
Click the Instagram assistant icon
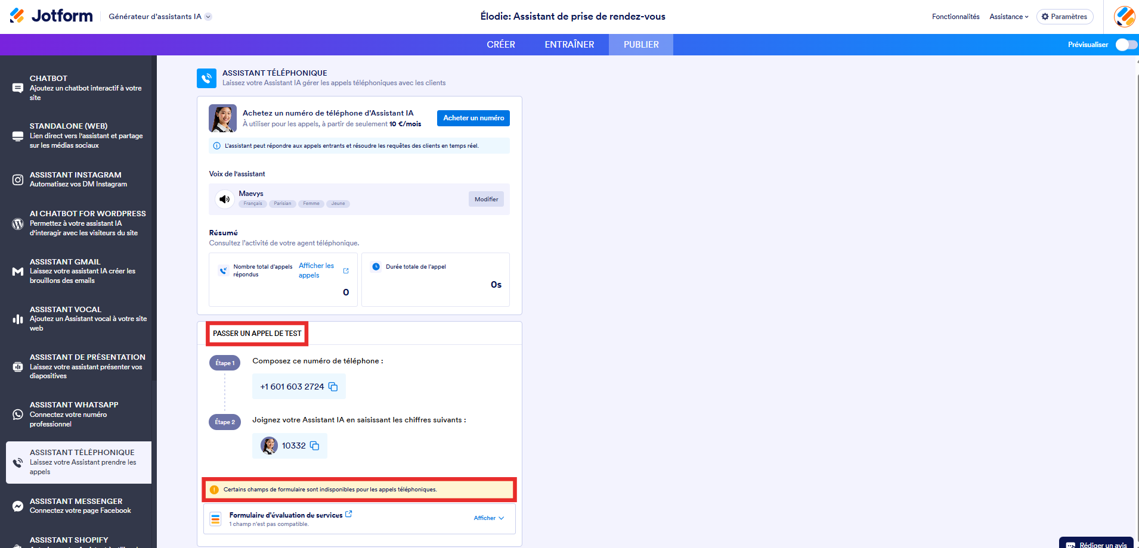point(18,179)
